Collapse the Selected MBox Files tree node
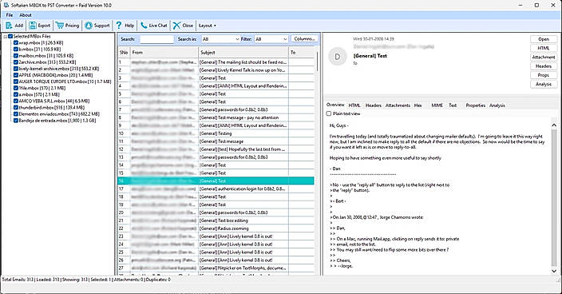The image size is (562, 294). pyautogui.click(x=5, y=36)
